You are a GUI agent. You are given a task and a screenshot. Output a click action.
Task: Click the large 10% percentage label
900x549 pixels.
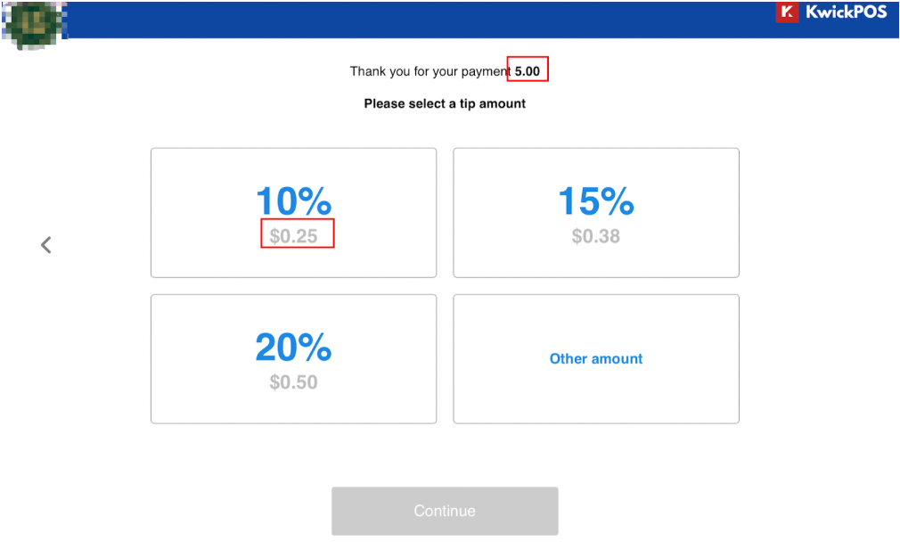tap(293, 201)
